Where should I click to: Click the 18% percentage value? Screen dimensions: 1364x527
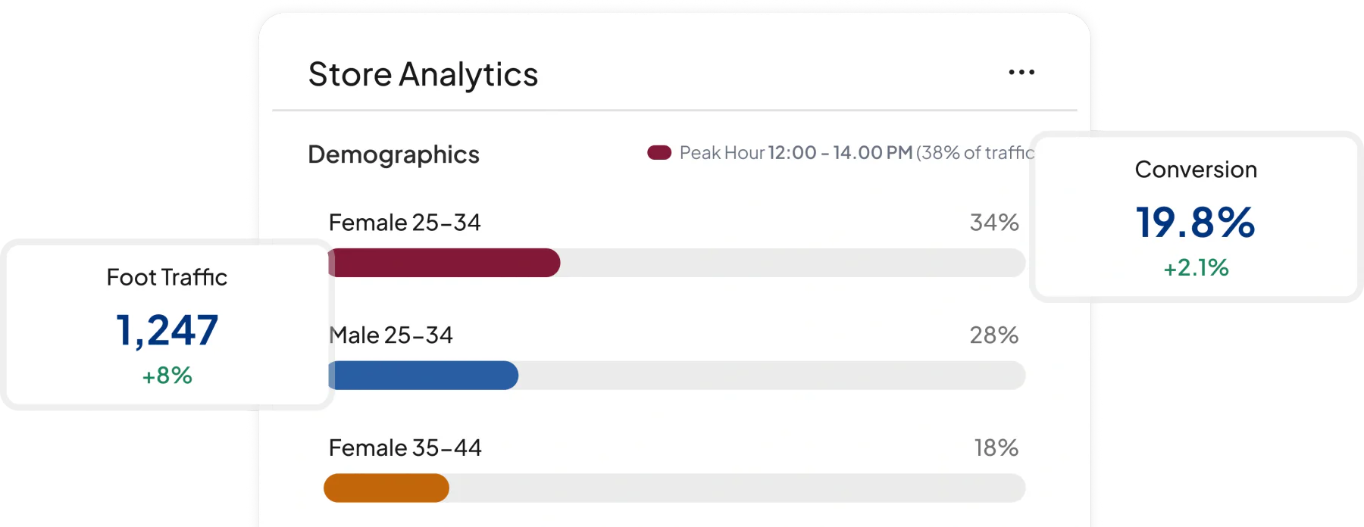[x=996, y=448]
